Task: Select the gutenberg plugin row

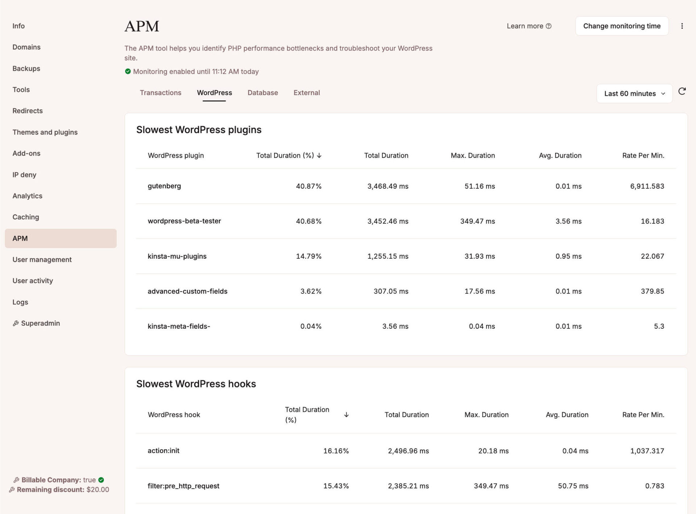Action: coord(164,186)
